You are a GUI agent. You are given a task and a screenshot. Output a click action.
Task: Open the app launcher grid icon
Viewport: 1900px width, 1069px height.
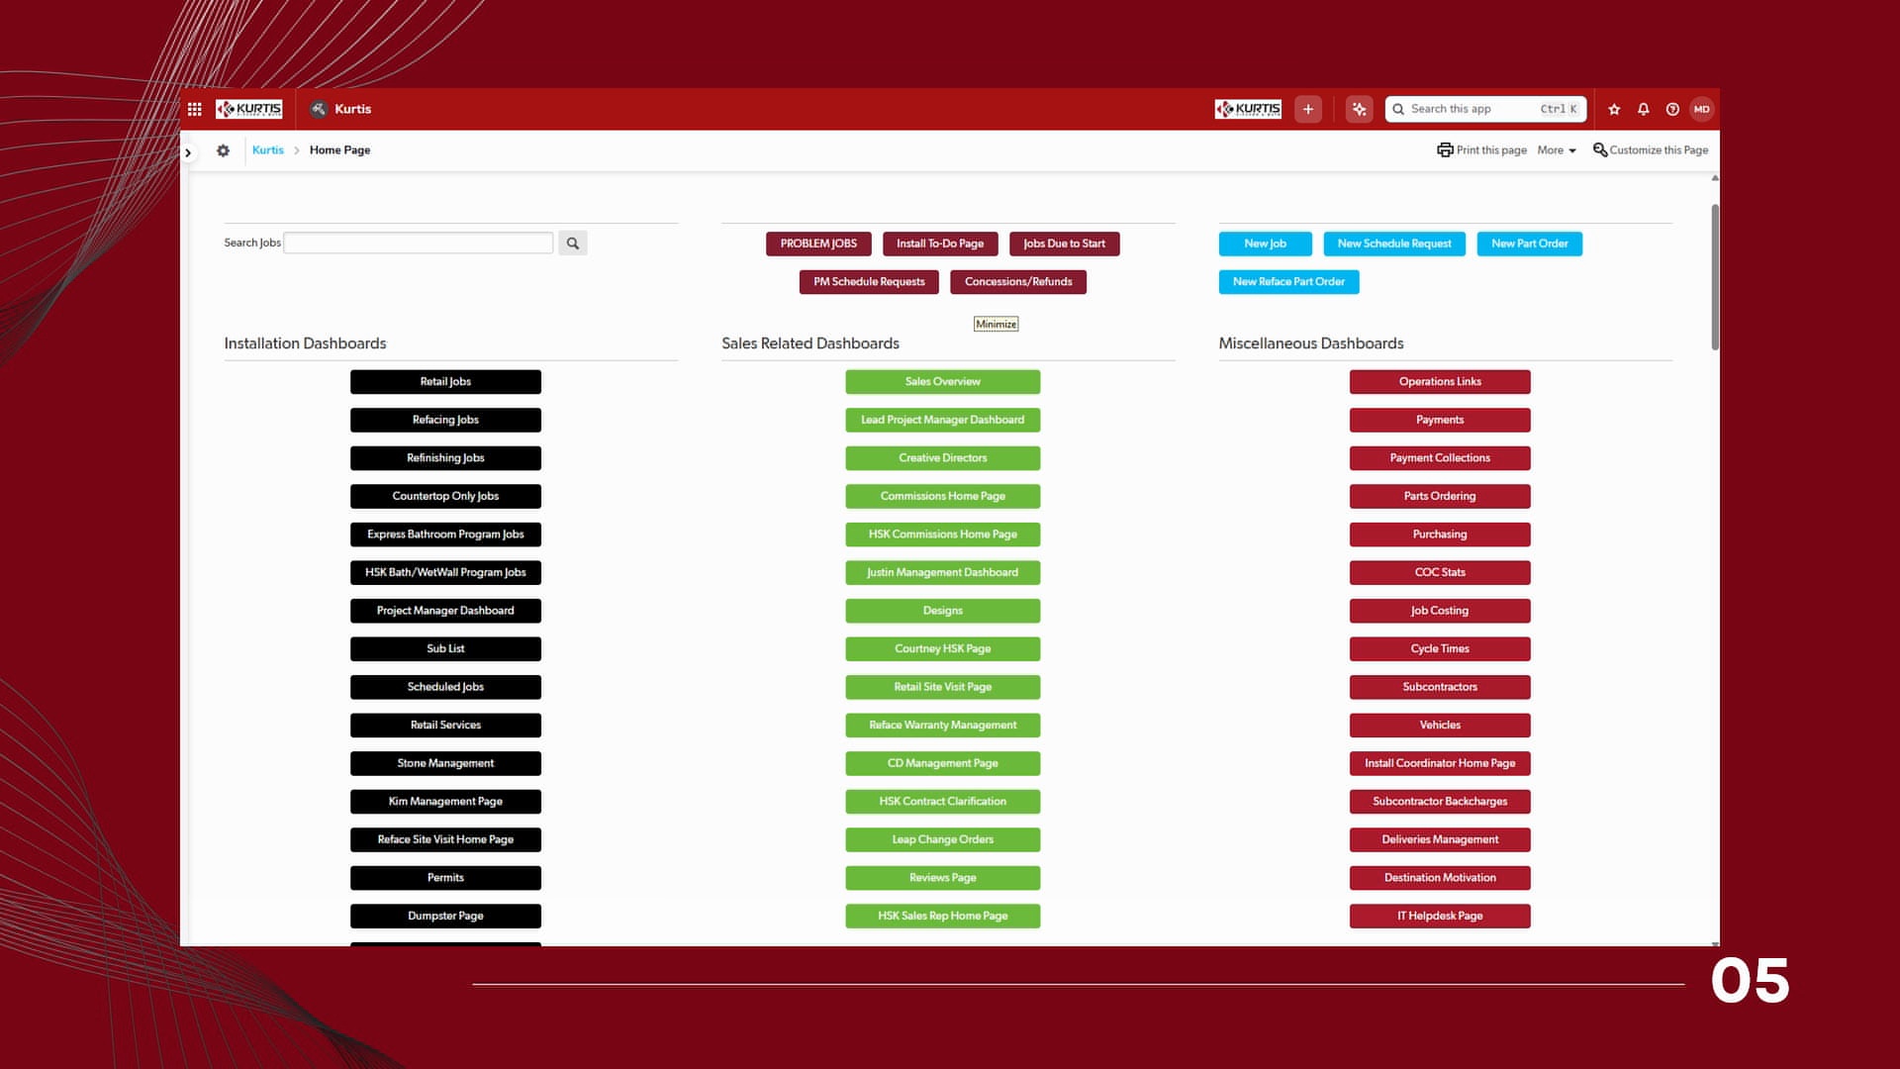coord(195,109)
